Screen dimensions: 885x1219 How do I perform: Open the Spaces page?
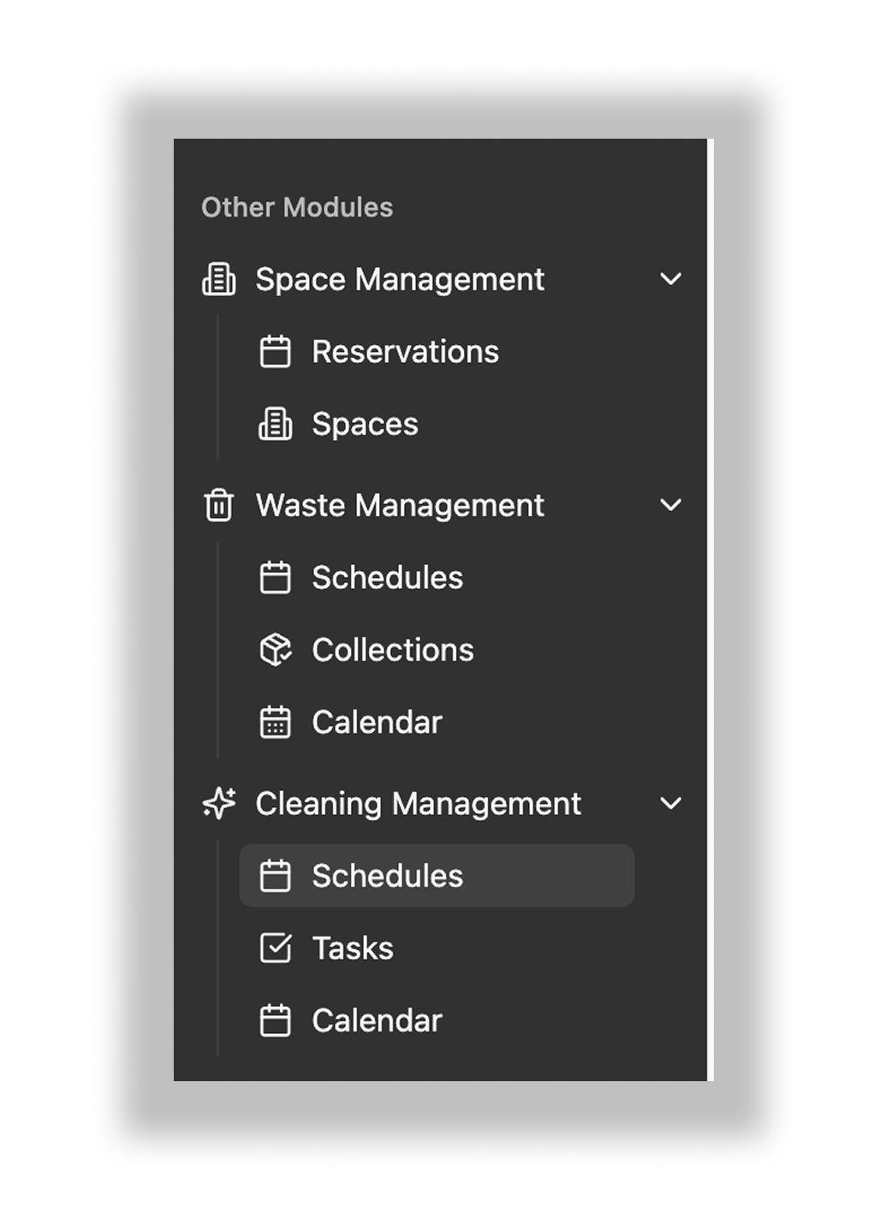pos(365,423)
